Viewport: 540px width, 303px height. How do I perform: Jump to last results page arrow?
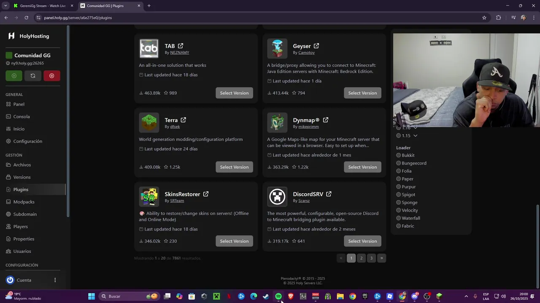pyautogui.click(x=381, y=258)
